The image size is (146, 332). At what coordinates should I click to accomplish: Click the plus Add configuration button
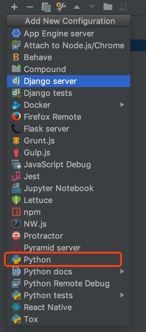(x=14, y=7)
